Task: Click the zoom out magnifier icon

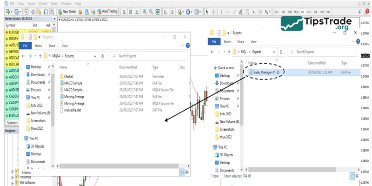Action: coord(152,11)
